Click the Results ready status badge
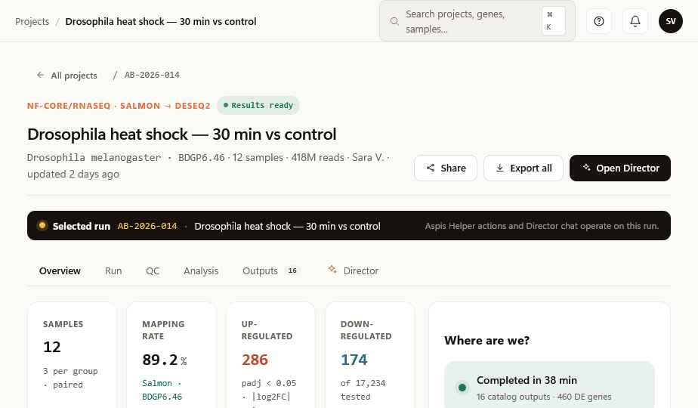Viewport: 698px width, 408px height. [x=258, y=106]
